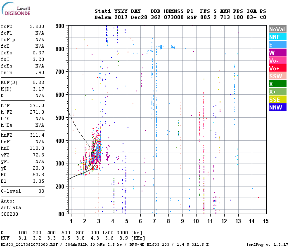Click the MUF(D) value 8.88
The image size is (289, 247).
[x=38, y=82]
